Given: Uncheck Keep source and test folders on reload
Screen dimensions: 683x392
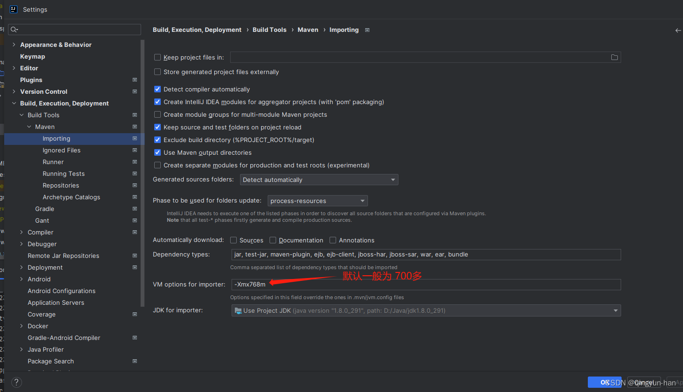Looking at the screenshot, I should click(x=158, y=127).
